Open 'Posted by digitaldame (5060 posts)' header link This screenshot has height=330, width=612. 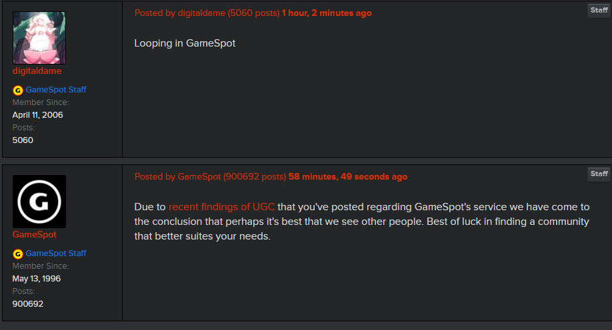click(207, 13)
